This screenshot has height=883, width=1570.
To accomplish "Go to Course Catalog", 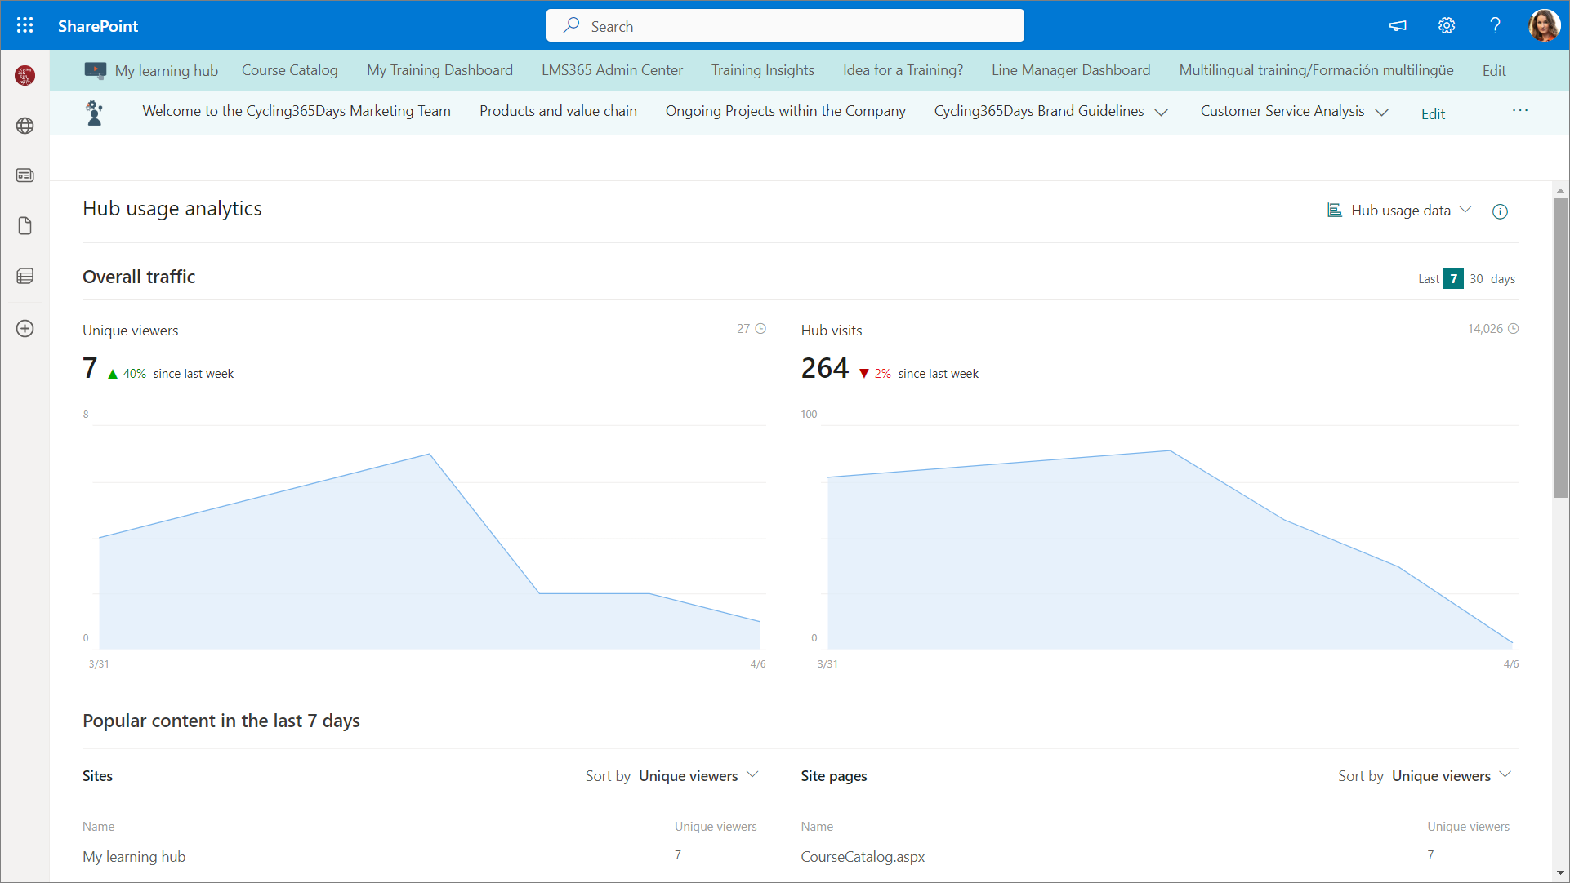I will click(290, 70).
